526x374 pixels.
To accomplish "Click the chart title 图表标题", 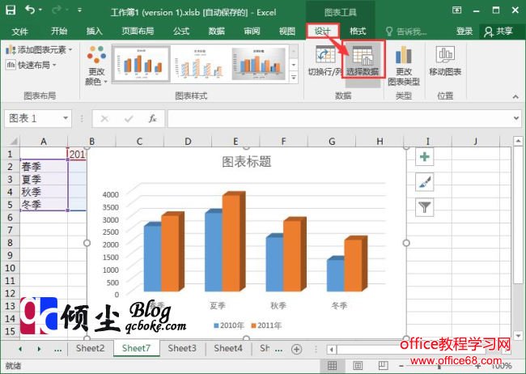I will 247,162.
